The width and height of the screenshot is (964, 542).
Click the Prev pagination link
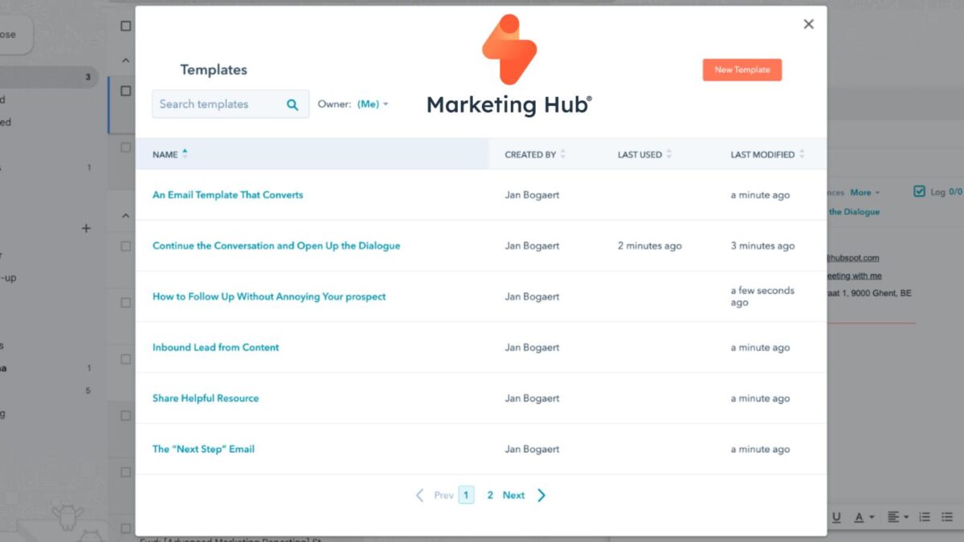click(443, 495)
